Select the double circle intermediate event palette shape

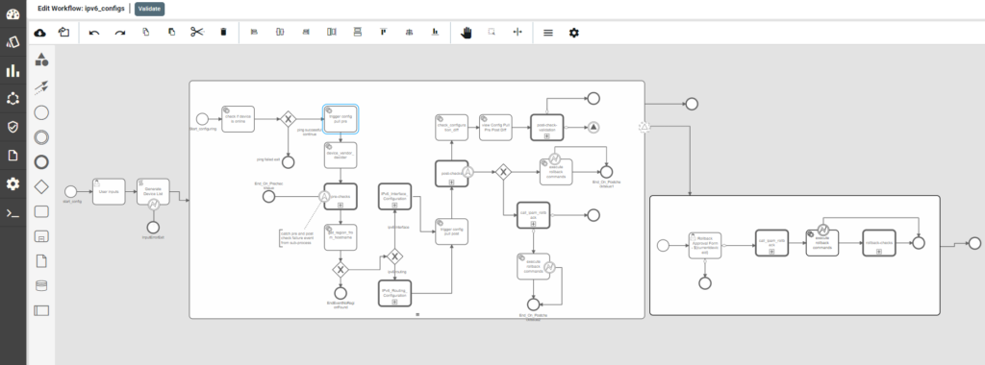[41, 137]
